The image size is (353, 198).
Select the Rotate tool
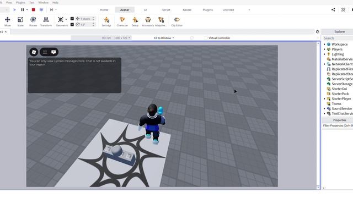pyautogui.click(x=33, y=21)
